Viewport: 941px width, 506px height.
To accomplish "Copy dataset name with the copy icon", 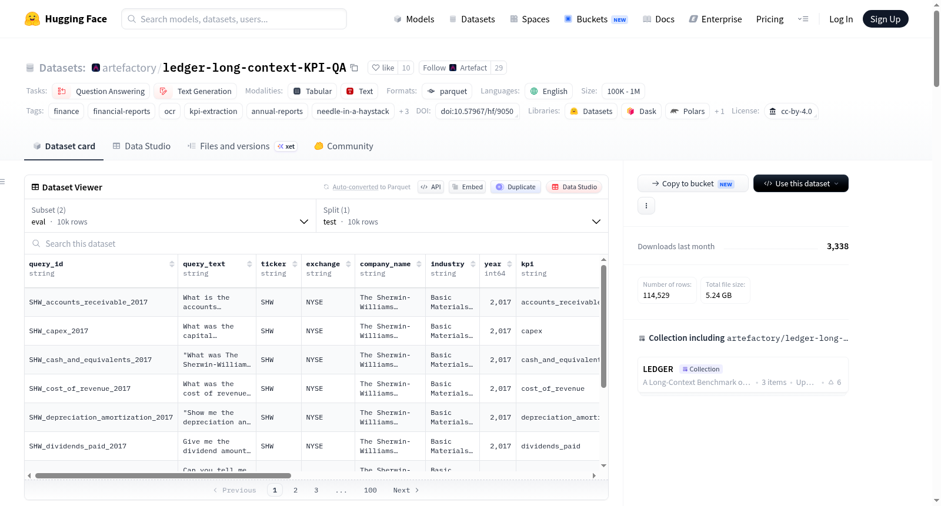I will [354, 68].
